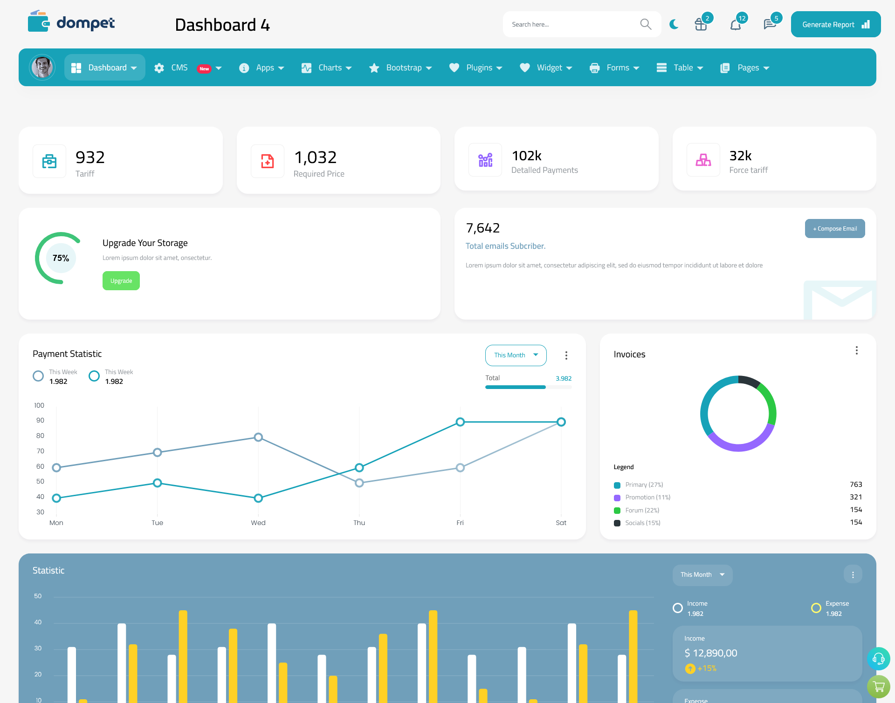The width and height of the screenshot is (895, 703).
Task: Click the Compose Email button
Action: [x=835, y=229]
